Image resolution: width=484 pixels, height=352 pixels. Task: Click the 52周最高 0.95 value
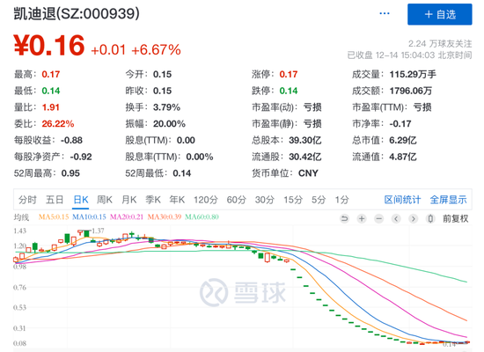[70, 173]
